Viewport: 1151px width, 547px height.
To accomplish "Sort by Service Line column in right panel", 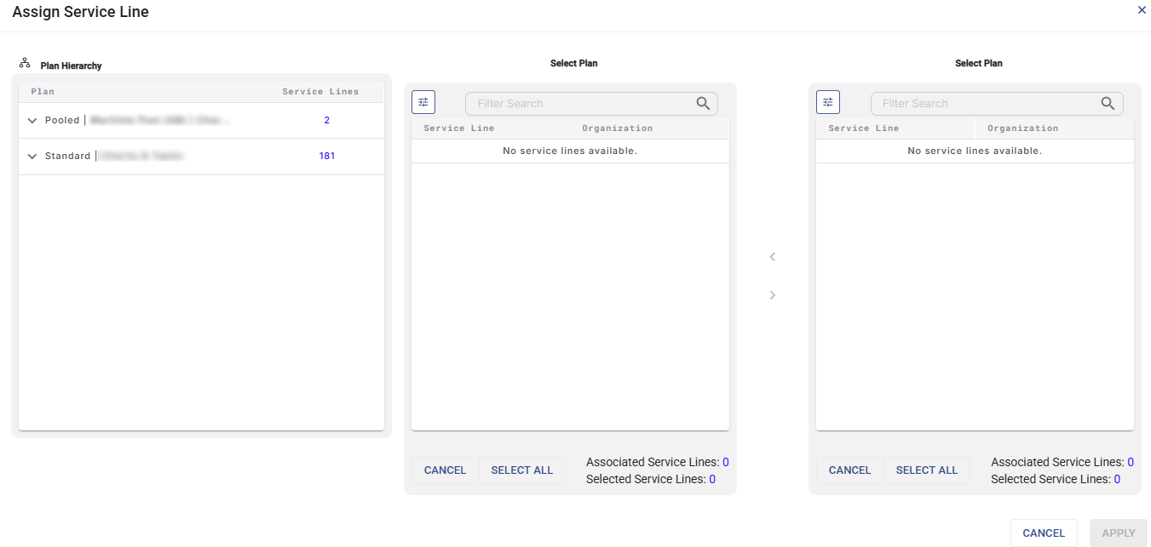I will (x=863, y=128).
